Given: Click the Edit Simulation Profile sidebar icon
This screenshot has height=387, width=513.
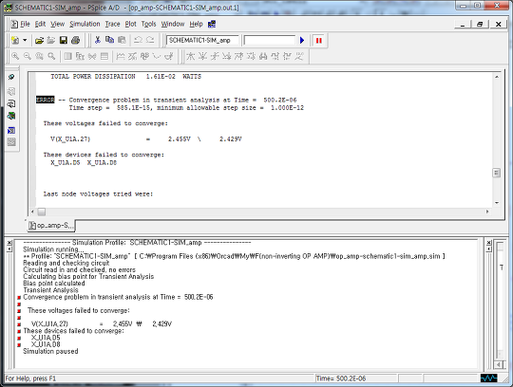Looking at the screenshot, I should [11, 77].
